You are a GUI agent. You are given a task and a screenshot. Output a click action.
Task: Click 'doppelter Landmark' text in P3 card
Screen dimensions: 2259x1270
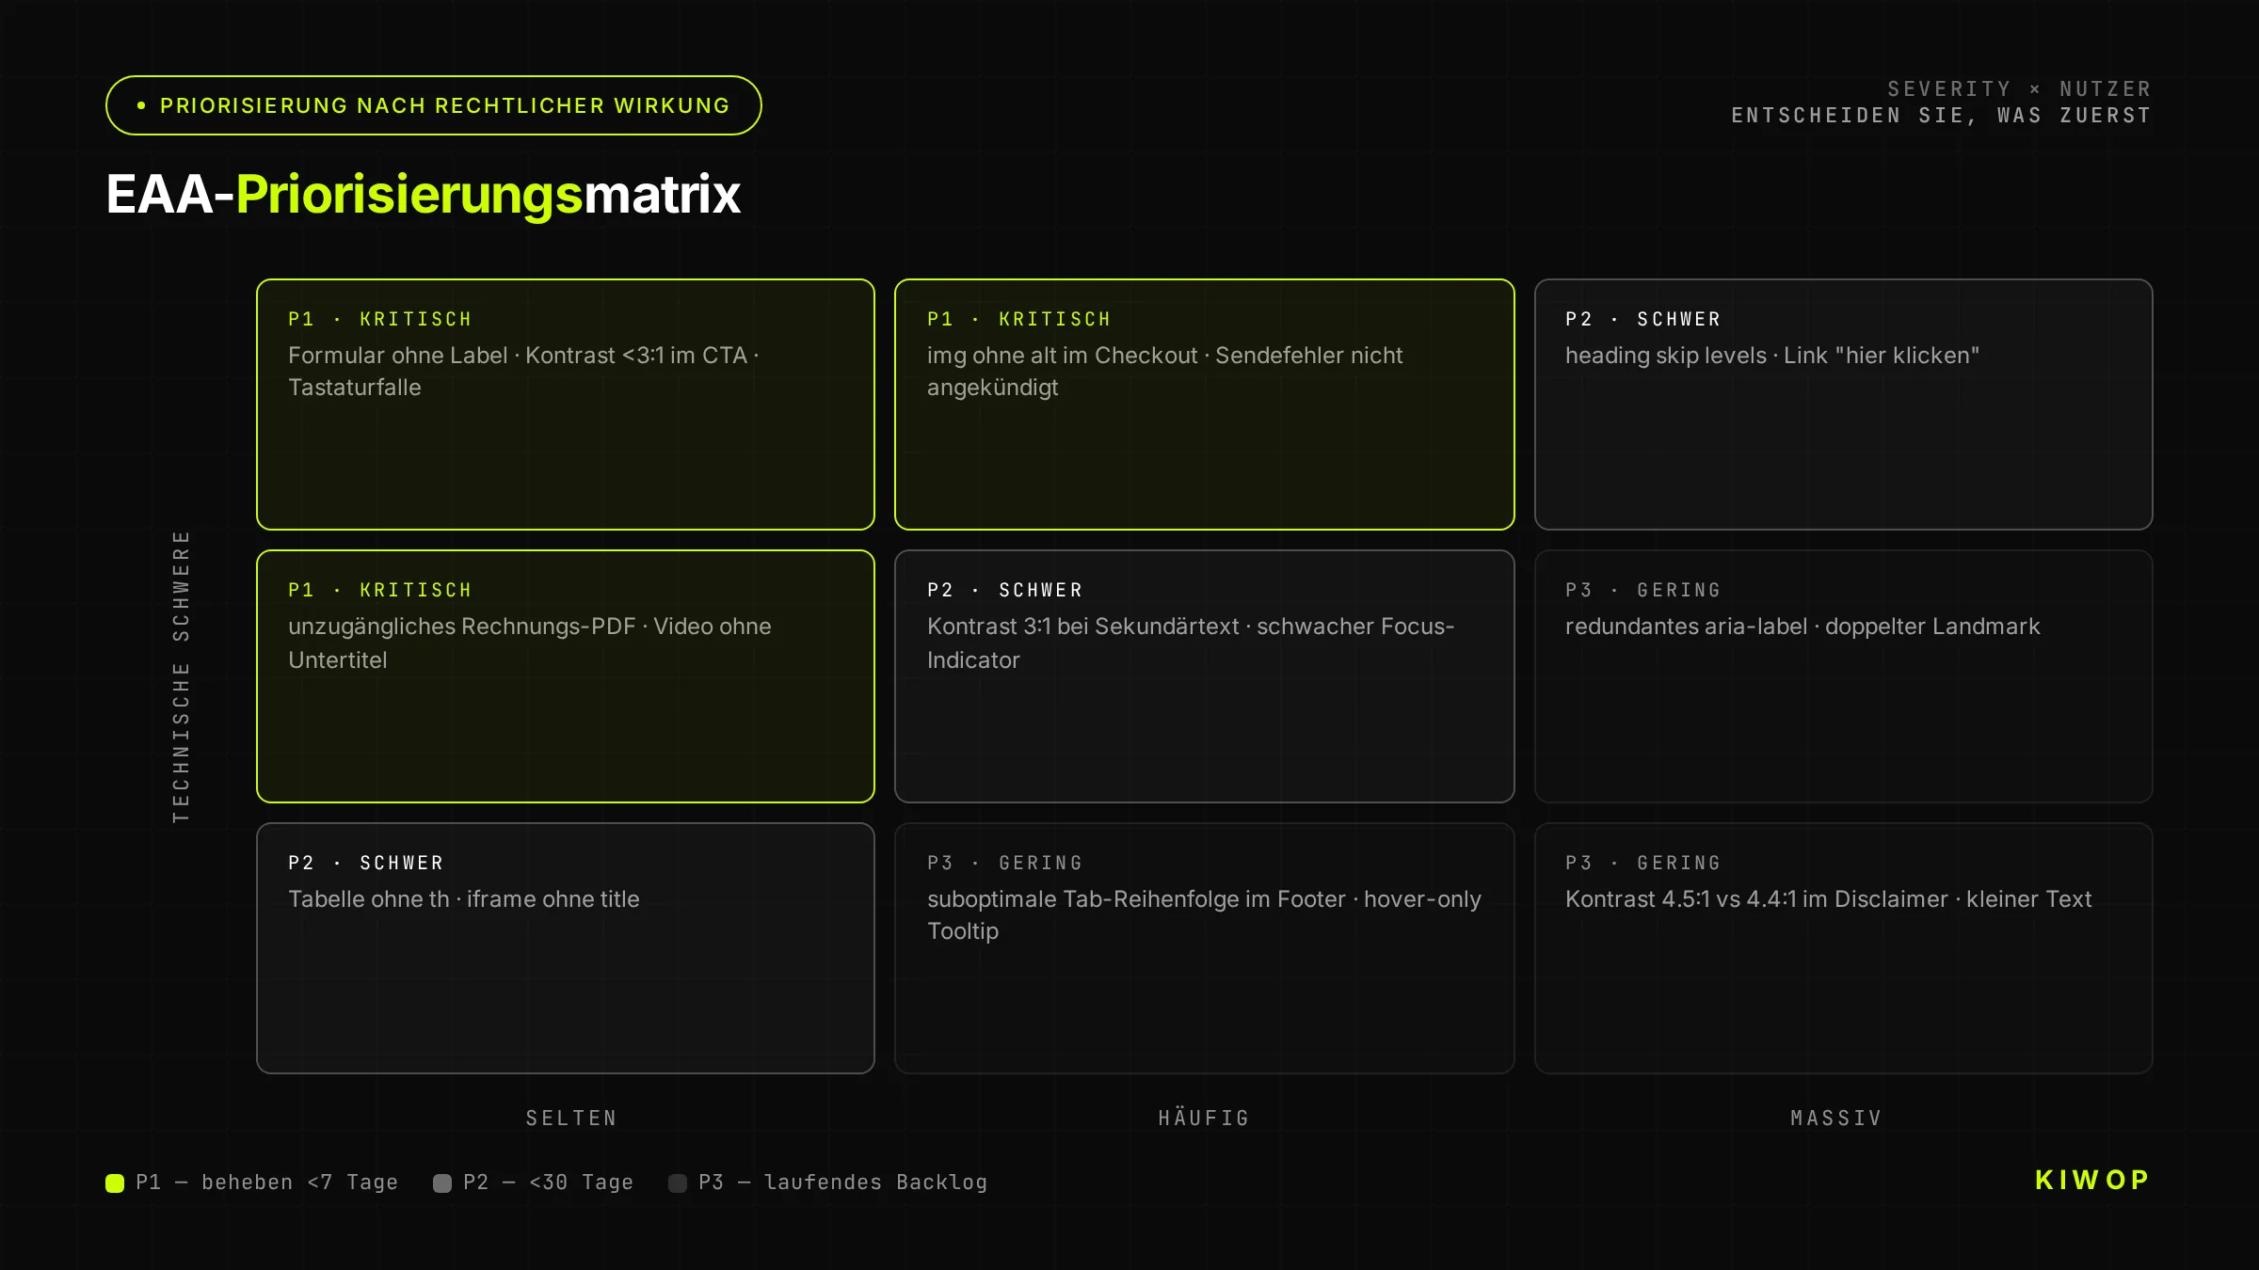coord(1932,627)
